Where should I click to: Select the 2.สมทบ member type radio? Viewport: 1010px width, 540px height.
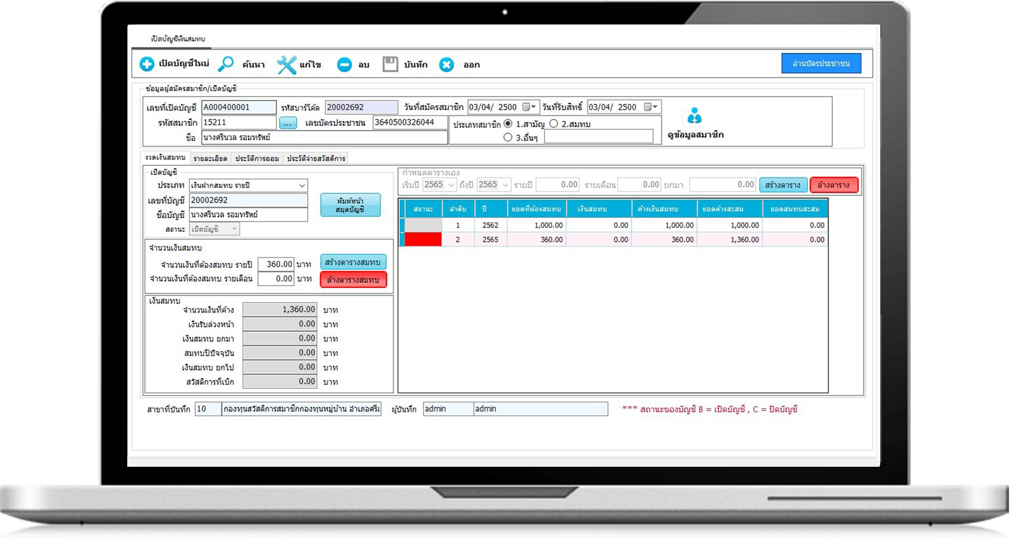[x=554, y=124]
